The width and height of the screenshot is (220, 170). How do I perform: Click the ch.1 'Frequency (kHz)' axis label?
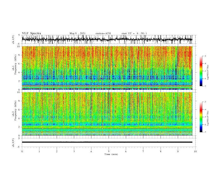pos(16,65)
